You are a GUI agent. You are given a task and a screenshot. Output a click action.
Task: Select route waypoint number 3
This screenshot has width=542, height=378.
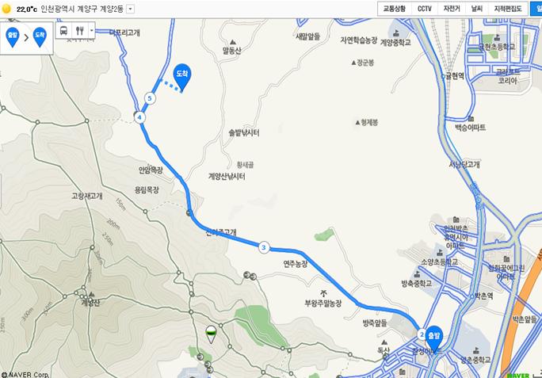click(264, 247)
